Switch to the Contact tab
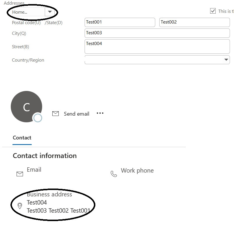 pyautogui.click(x=22, y=138)
